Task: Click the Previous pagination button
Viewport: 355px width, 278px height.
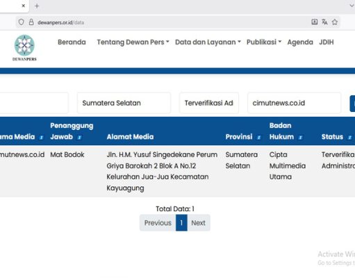Action: point(158,223)
